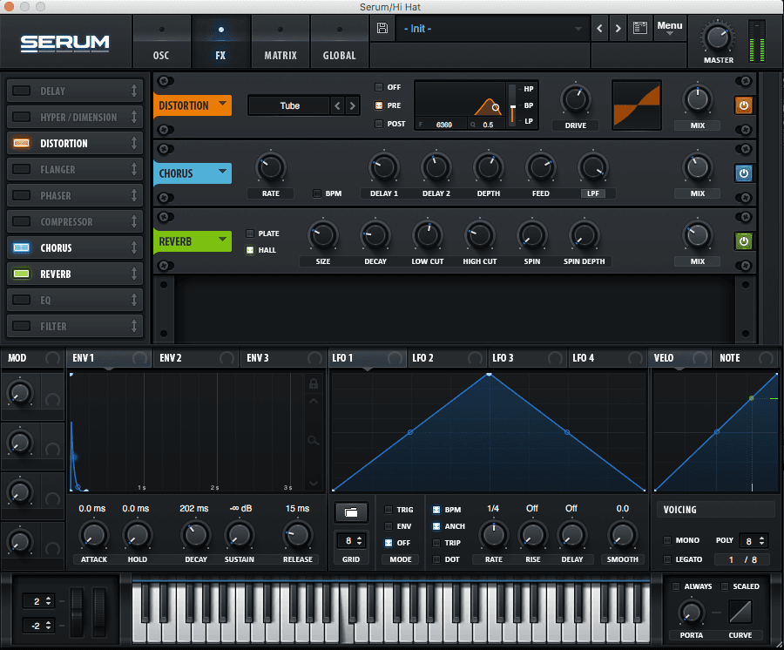Switch to the MATRIX tab

[x=280, y=42]
